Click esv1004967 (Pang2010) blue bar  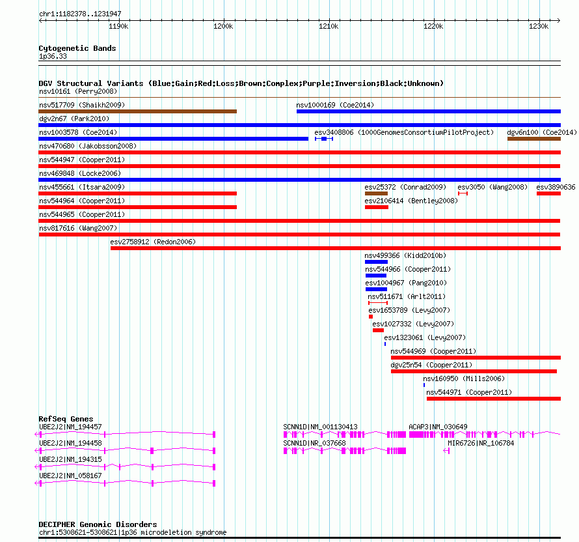coord(376,289)
